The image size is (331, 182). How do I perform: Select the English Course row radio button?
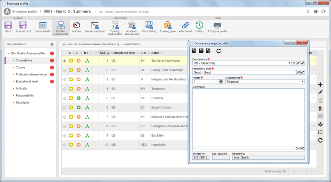64,108
